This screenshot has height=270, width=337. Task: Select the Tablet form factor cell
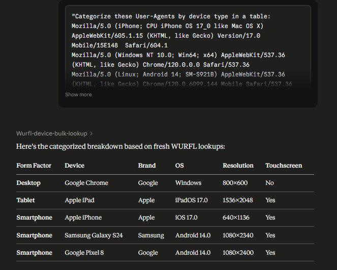point(25,200)
